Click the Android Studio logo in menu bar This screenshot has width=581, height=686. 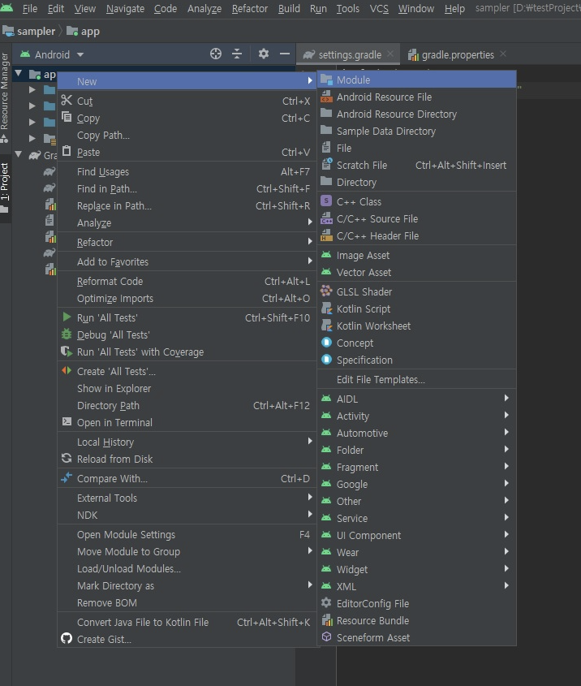tap(6, 7)
